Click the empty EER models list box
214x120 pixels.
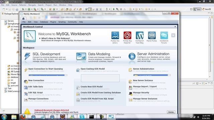(100, 78)
